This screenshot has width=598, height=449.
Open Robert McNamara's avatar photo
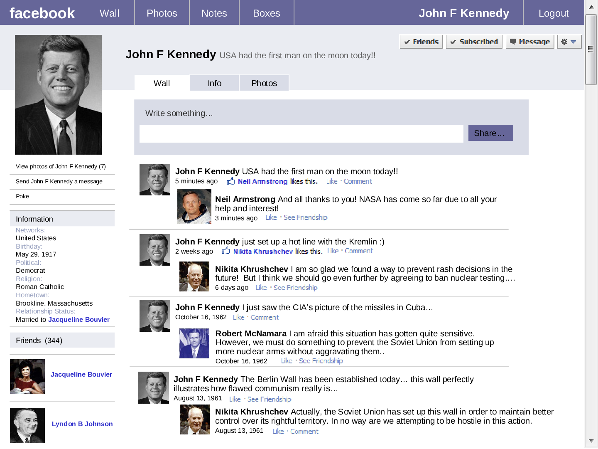click(x=194, y=343)
